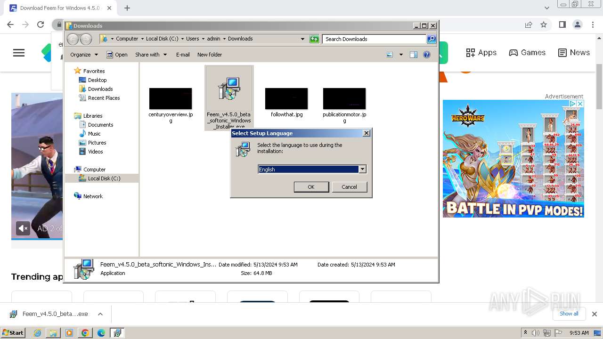Screen dimensions: 603x339
Task: Open the English language dropdown
Action: [x=362, y=169]
